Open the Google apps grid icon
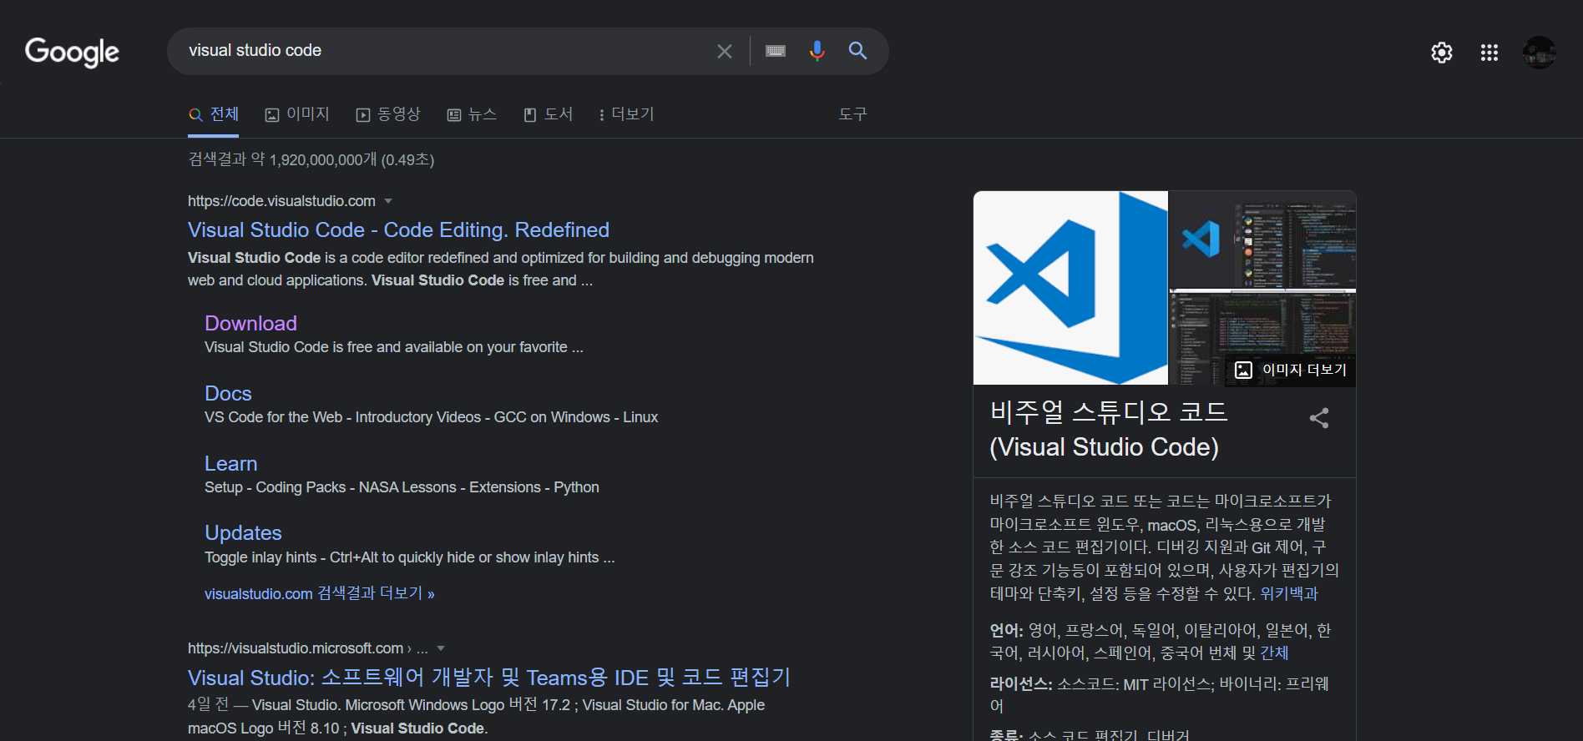 (1489, 53)
